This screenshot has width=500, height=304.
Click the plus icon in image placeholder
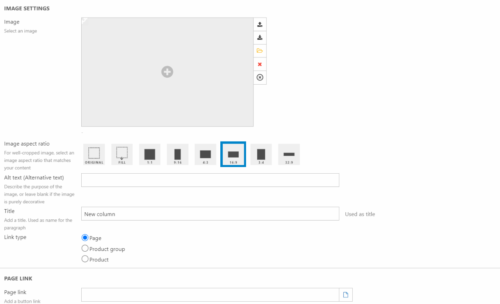(x=167, y=72)
